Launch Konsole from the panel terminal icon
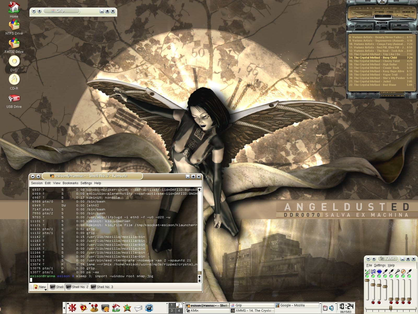 (105, 308)
